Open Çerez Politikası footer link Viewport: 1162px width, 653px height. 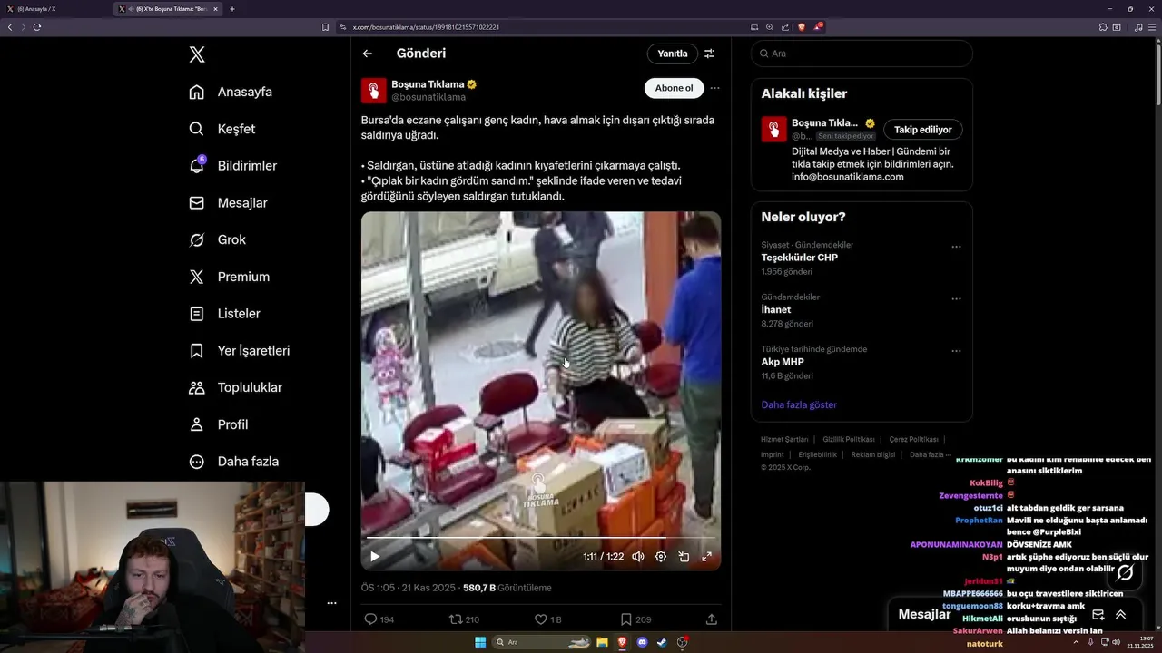[914, 439]
